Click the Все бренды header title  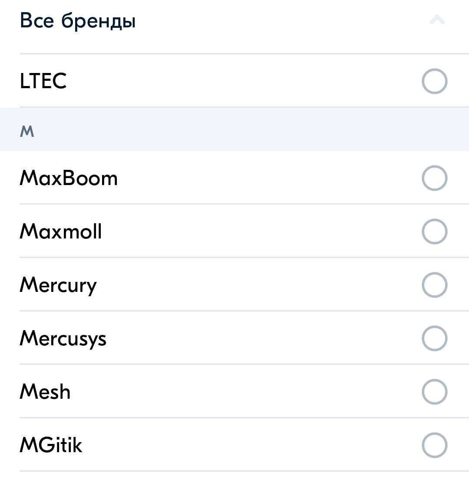point(78,21)
